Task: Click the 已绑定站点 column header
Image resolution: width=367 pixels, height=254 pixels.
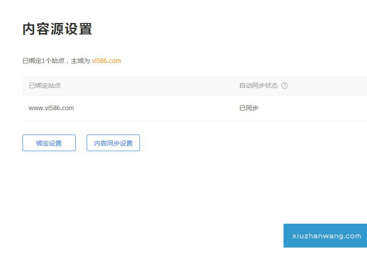Action: pos(44,85)
